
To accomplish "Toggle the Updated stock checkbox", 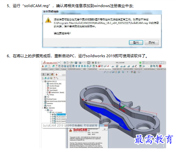I will coord(47,92).
